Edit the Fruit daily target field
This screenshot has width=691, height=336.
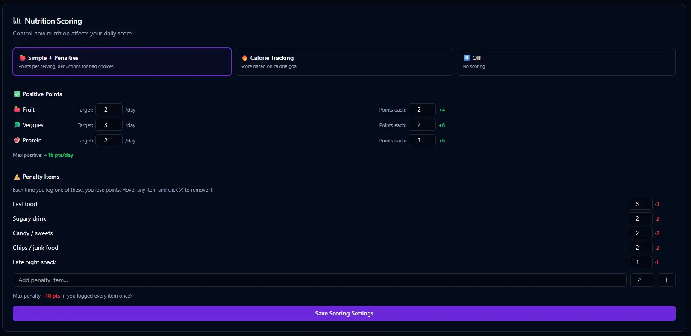[x=109, y=109]
